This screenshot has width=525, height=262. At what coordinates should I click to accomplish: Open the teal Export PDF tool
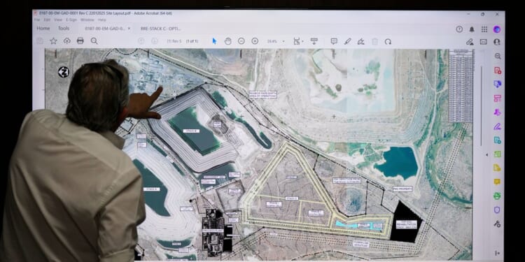pos(498,140)
